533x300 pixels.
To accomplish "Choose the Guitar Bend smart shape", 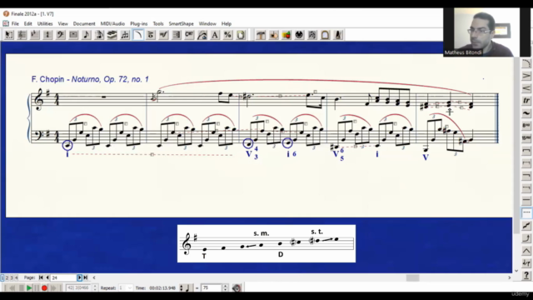I will pyautogui.click(x=526, y=237).
